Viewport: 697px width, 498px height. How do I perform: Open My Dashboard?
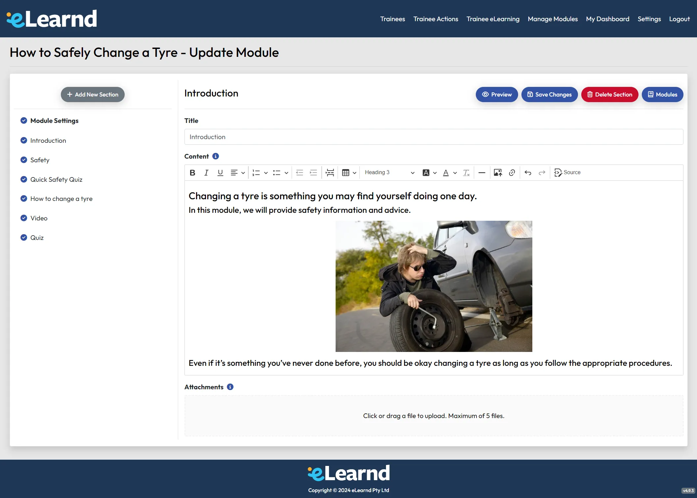(x=607, y=19)
